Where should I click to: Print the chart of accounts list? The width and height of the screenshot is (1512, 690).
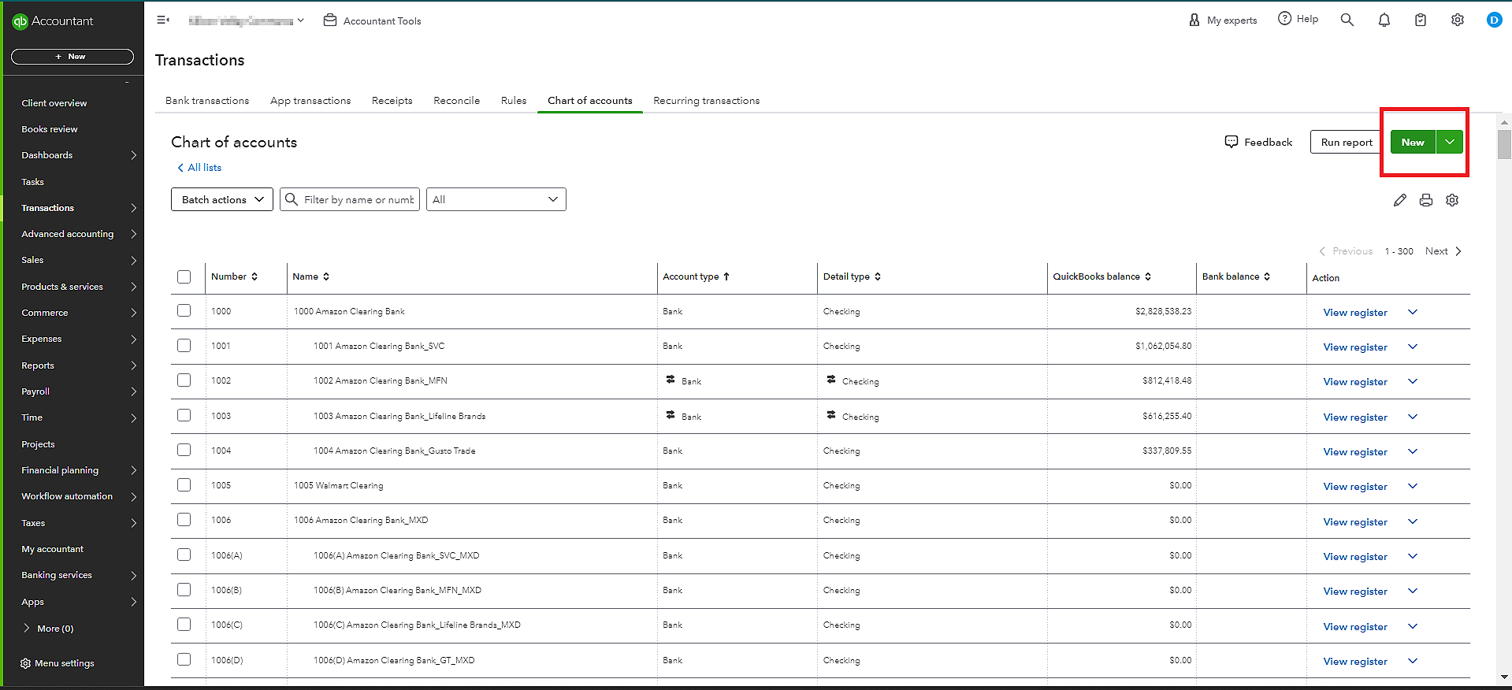(x=1426, y=200)
